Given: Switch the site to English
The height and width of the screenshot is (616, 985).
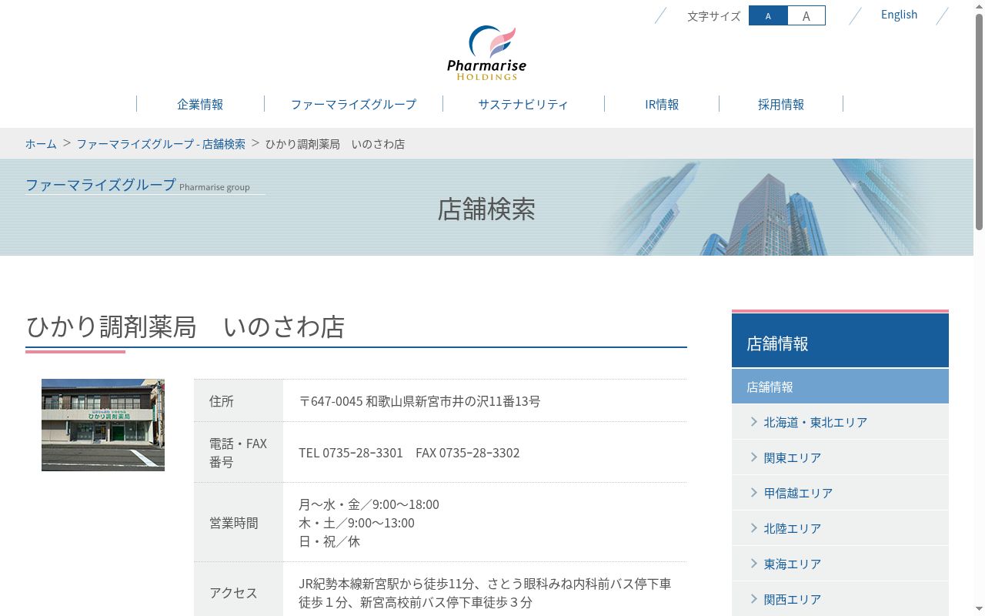Looking at the screenshot, I should pyautogui.click(x=899, y=15).
